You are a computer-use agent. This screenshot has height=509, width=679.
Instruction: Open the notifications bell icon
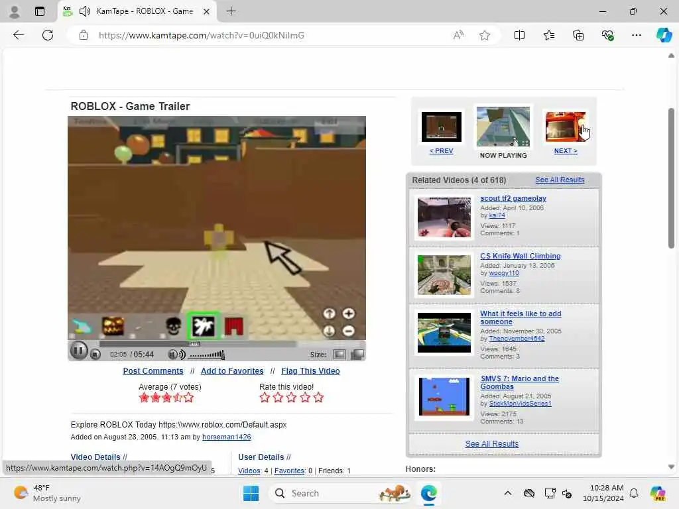(x=634, y=493)
